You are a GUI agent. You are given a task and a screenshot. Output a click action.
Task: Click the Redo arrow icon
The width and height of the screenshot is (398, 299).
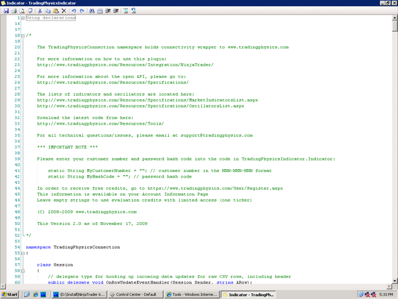tap(82, 11)
